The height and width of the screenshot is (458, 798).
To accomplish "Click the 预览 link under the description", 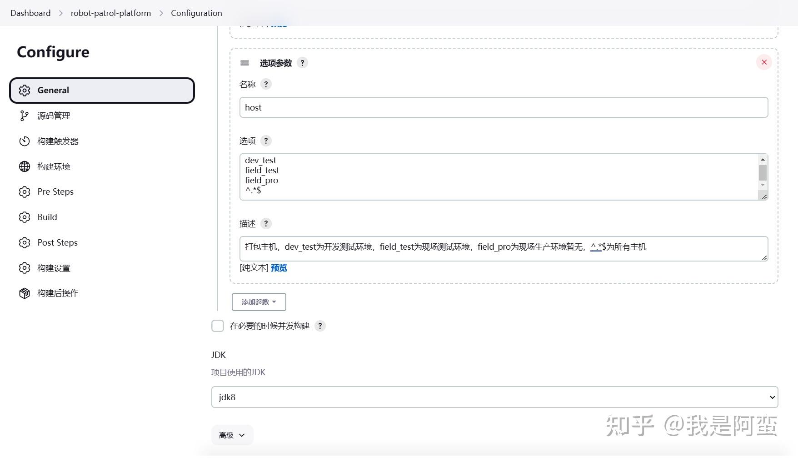I will pyautogui.click(x=279, y=267).
